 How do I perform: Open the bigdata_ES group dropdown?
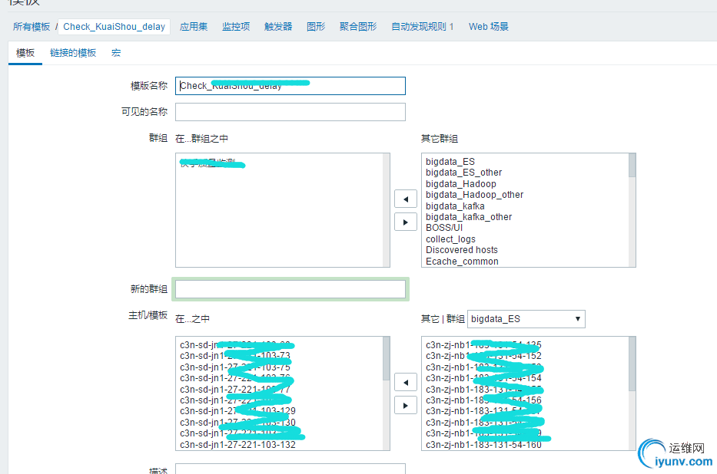(x=526, y=319)
